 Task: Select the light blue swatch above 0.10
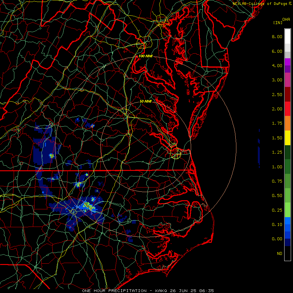pos(287,221)
